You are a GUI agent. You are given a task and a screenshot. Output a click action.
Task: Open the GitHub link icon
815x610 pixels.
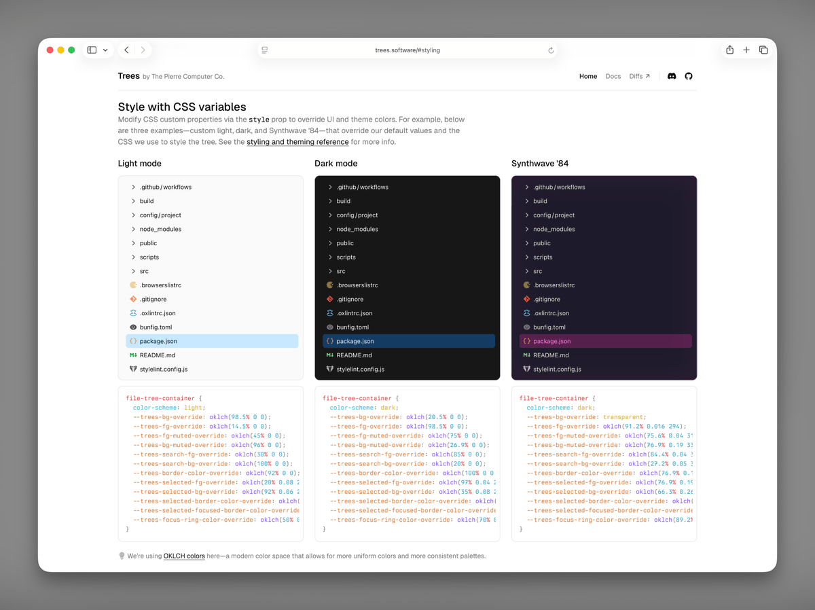[689, 76]
